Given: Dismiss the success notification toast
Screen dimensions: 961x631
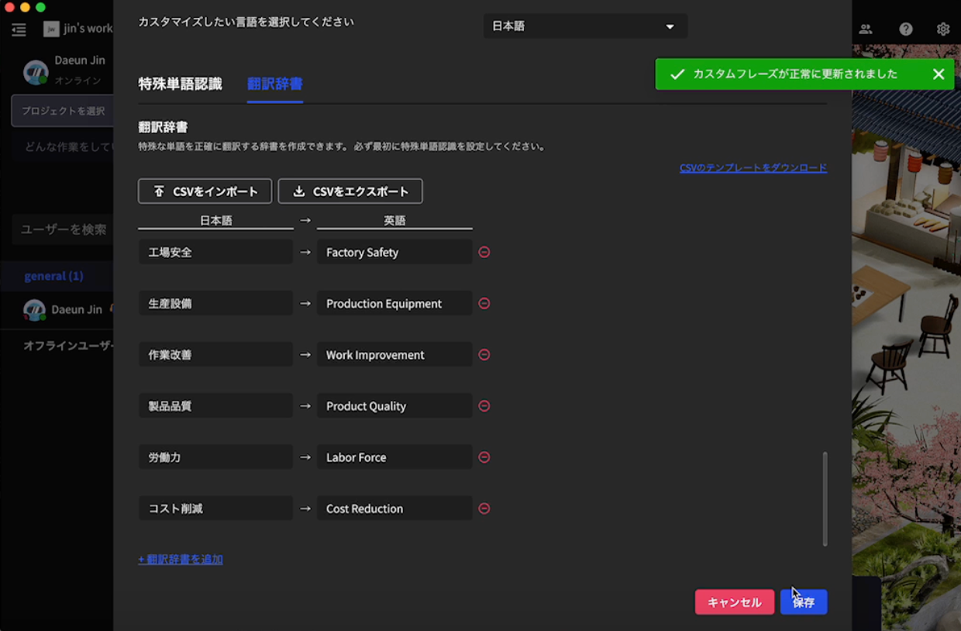Looking at the screenshot, I should coord(938,74).
